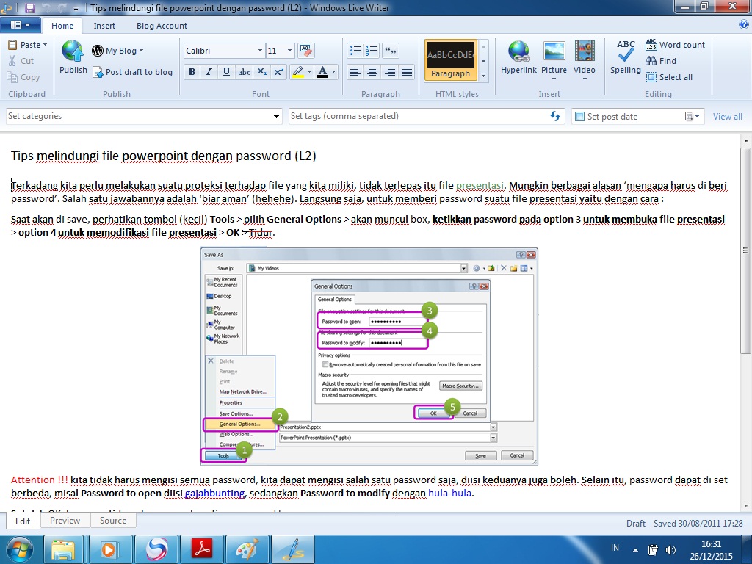The width and height of the screenshot is (752, 564).
Task: Open the My Blog dropdown
Action: [118, 51]
